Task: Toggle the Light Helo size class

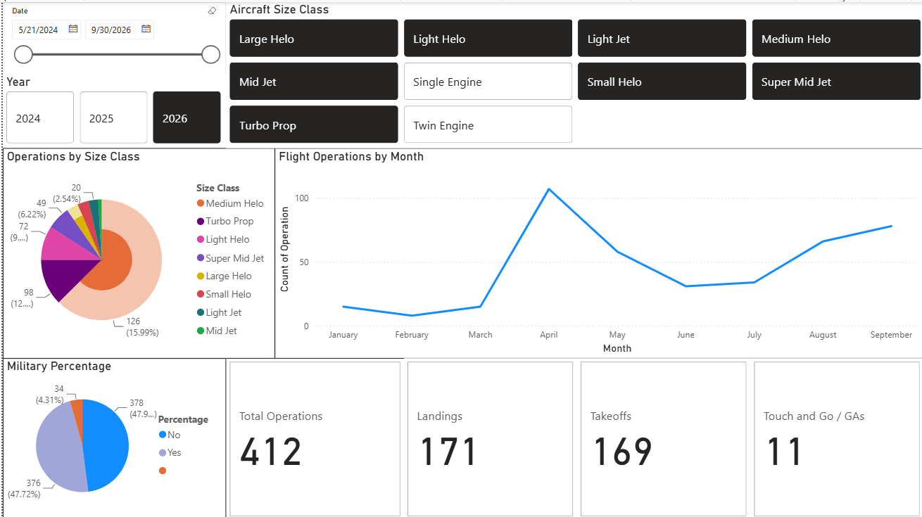Action: tap(488, 39)
